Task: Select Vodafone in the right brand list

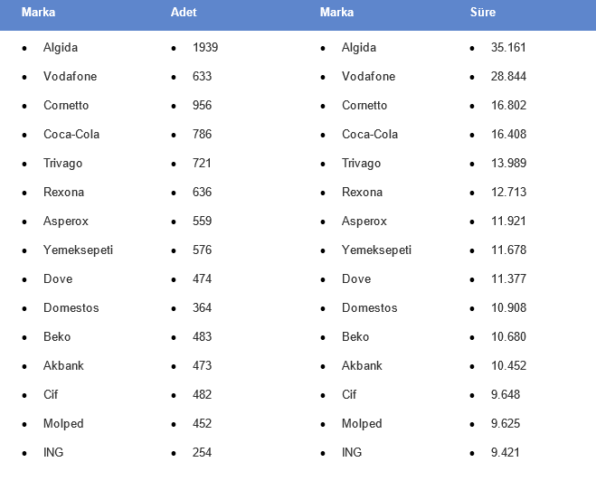Action: click(x=368, y=76)
